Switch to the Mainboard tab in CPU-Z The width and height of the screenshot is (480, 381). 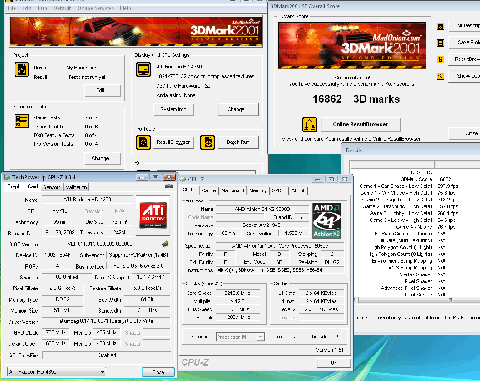233,190
